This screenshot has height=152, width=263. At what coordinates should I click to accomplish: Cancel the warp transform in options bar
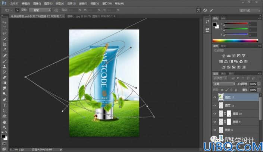(205, 10)
